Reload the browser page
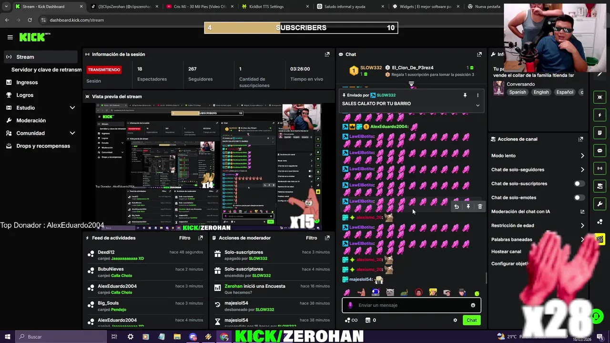Viewport: 610px width, 343px height. coord(30,20)
